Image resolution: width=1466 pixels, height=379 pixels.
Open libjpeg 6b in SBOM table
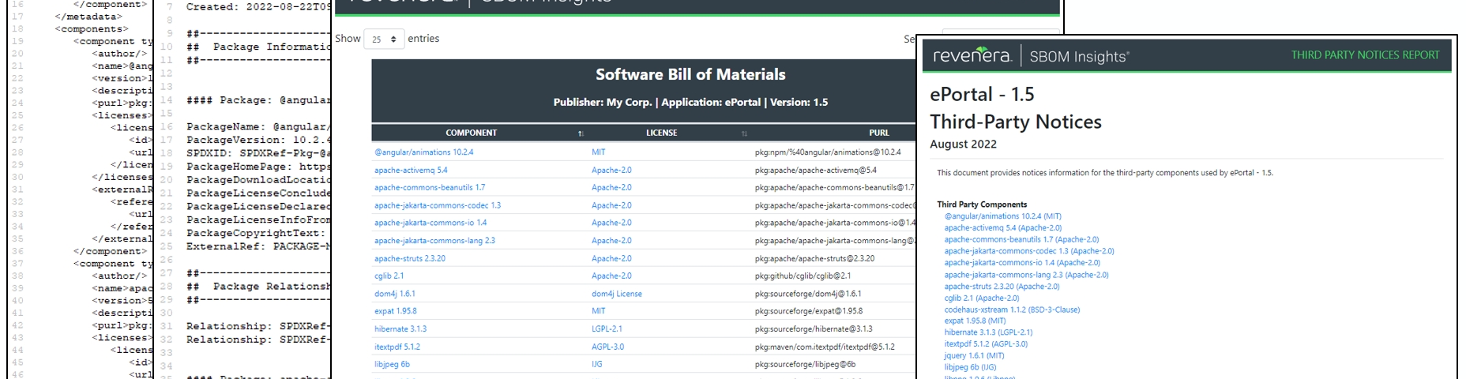point(392,365)
